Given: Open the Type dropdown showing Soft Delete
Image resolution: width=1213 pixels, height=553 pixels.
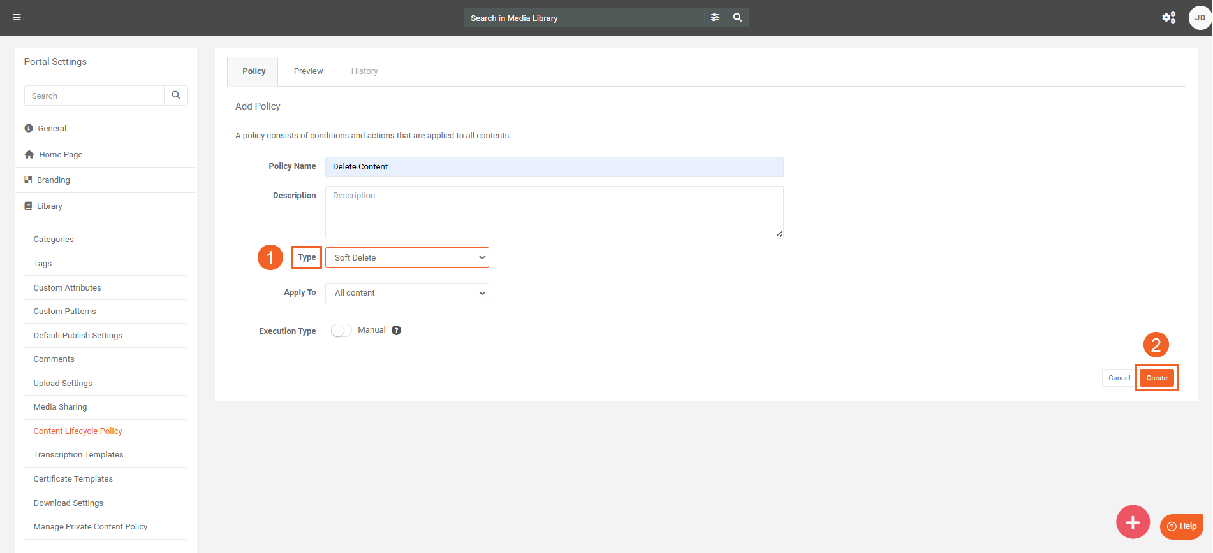Looking at the screenshot, I should [x=407, y=257].
